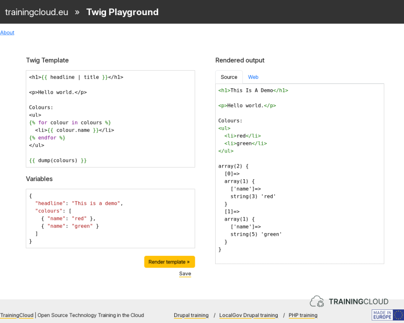Click the "string(5) 'green'" output line
The height and width of the screenshot is (323, 404).
(256, 234)
